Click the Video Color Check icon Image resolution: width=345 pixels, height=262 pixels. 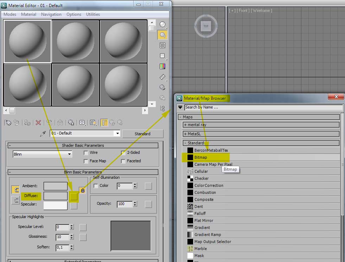click(x=162, y=66)
